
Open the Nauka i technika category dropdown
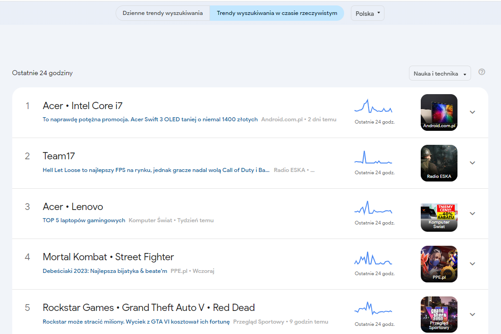[440, 73]
